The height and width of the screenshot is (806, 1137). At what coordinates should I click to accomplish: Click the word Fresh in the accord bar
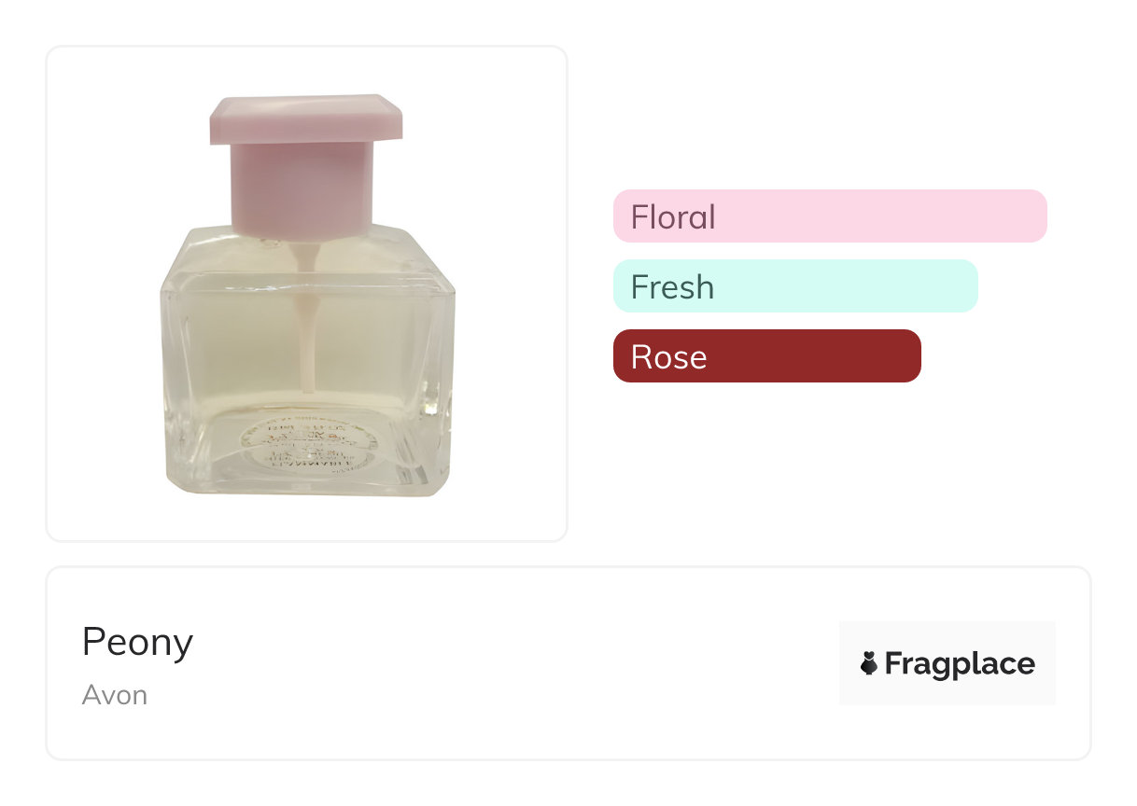[672, 287]
